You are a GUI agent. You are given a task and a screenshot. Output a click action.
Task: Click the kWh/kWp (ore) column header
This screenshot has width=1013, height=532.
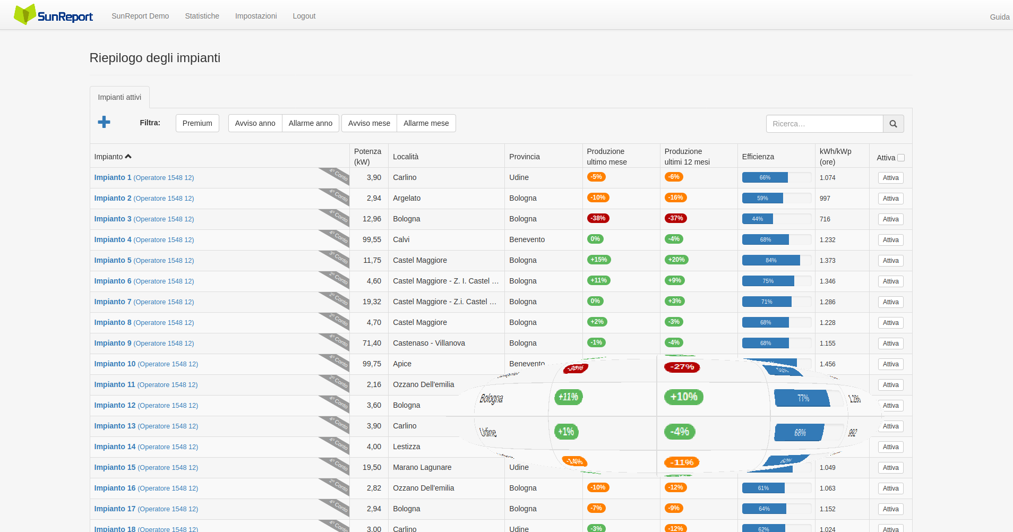[x=835, y=157]
